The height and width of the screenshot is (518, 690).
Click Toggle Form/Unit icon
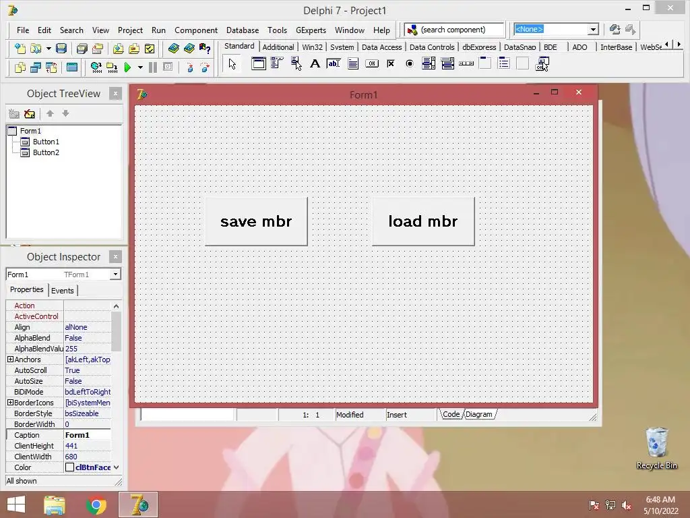click(51, 67)
